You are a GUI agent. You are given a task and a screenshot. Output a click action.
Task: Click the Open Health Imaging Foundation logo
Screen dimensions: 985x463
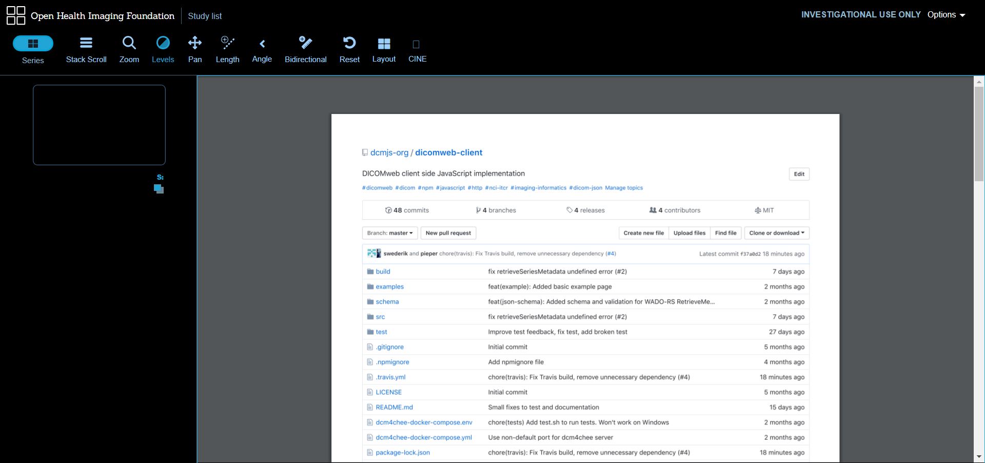tap(16, 15)
